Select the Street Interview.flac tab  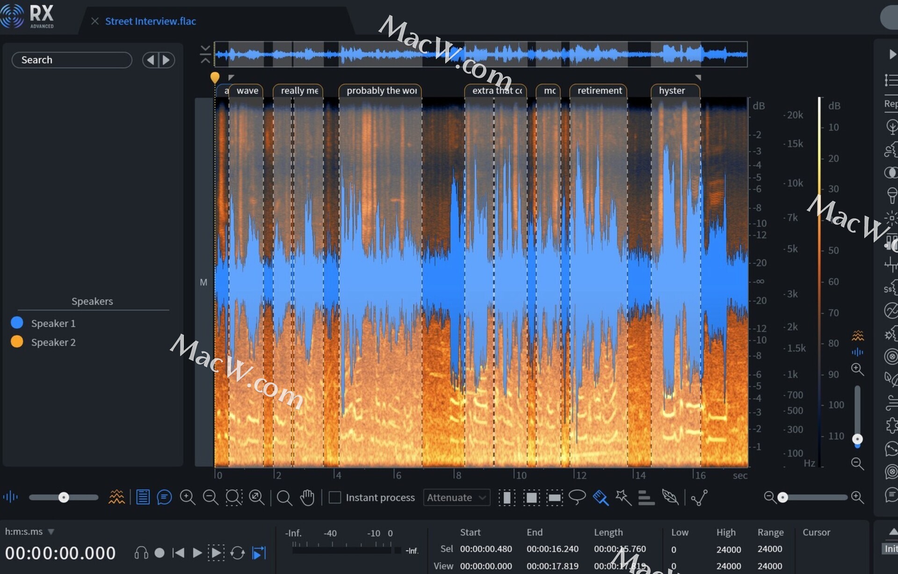coord(150,21)
